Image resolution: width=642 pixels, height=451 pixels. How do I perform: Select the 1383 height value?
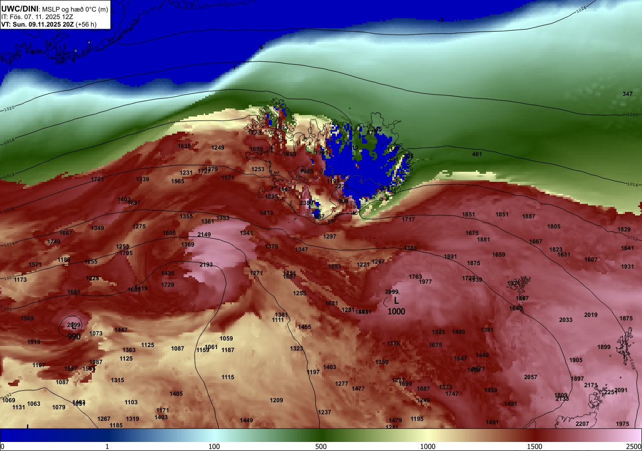click(x=410, y=248)
